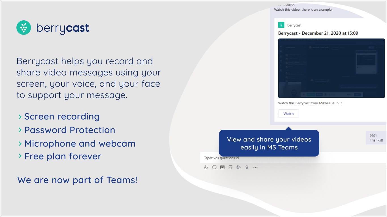
Task: Click the Stream paper-plane icon
Action: pos(239,167)
